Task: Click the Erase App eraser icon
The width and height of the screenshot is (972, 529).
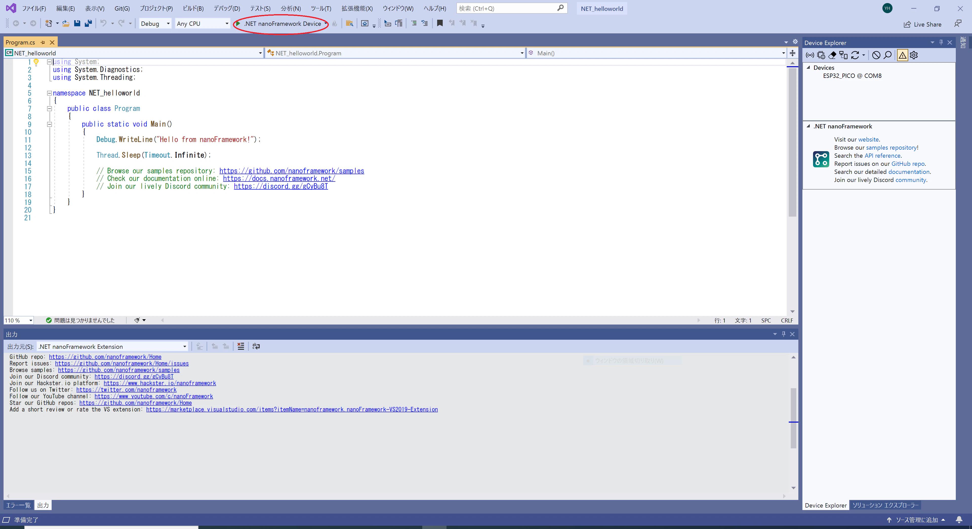Action: coord(832,55)
